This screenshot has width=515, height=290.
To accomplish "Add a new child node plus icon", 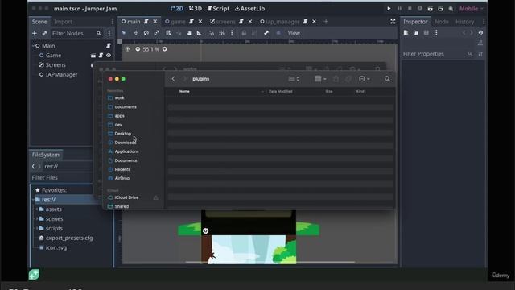I will click(35, 33).
